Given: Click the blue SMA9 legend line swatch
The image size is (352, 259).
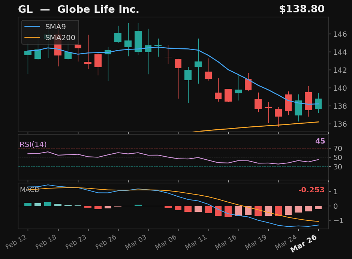Looking at the screenshot, I should point(33,27).
